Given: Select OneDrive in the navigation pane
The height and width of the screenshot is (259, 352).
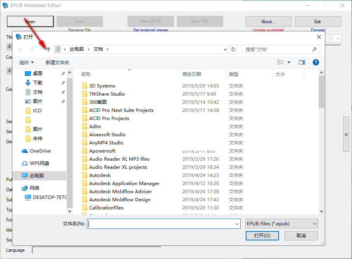Looking at the screenshot, I should 40,151.
